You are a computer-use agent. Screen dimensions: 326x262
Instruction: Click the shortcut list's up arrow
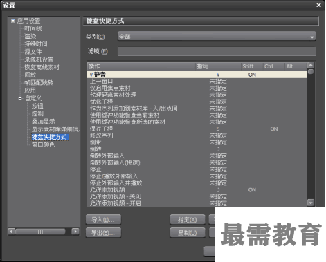pyautogui.click(x=311, y=65)
